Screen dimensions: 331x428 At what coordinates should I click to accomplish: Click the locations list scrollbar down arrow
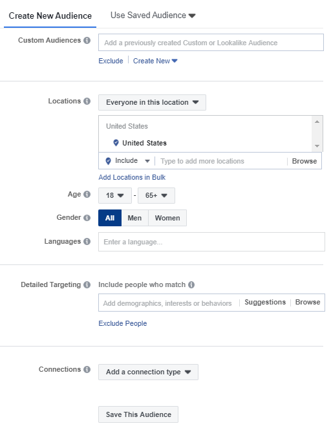coord(317,146)
